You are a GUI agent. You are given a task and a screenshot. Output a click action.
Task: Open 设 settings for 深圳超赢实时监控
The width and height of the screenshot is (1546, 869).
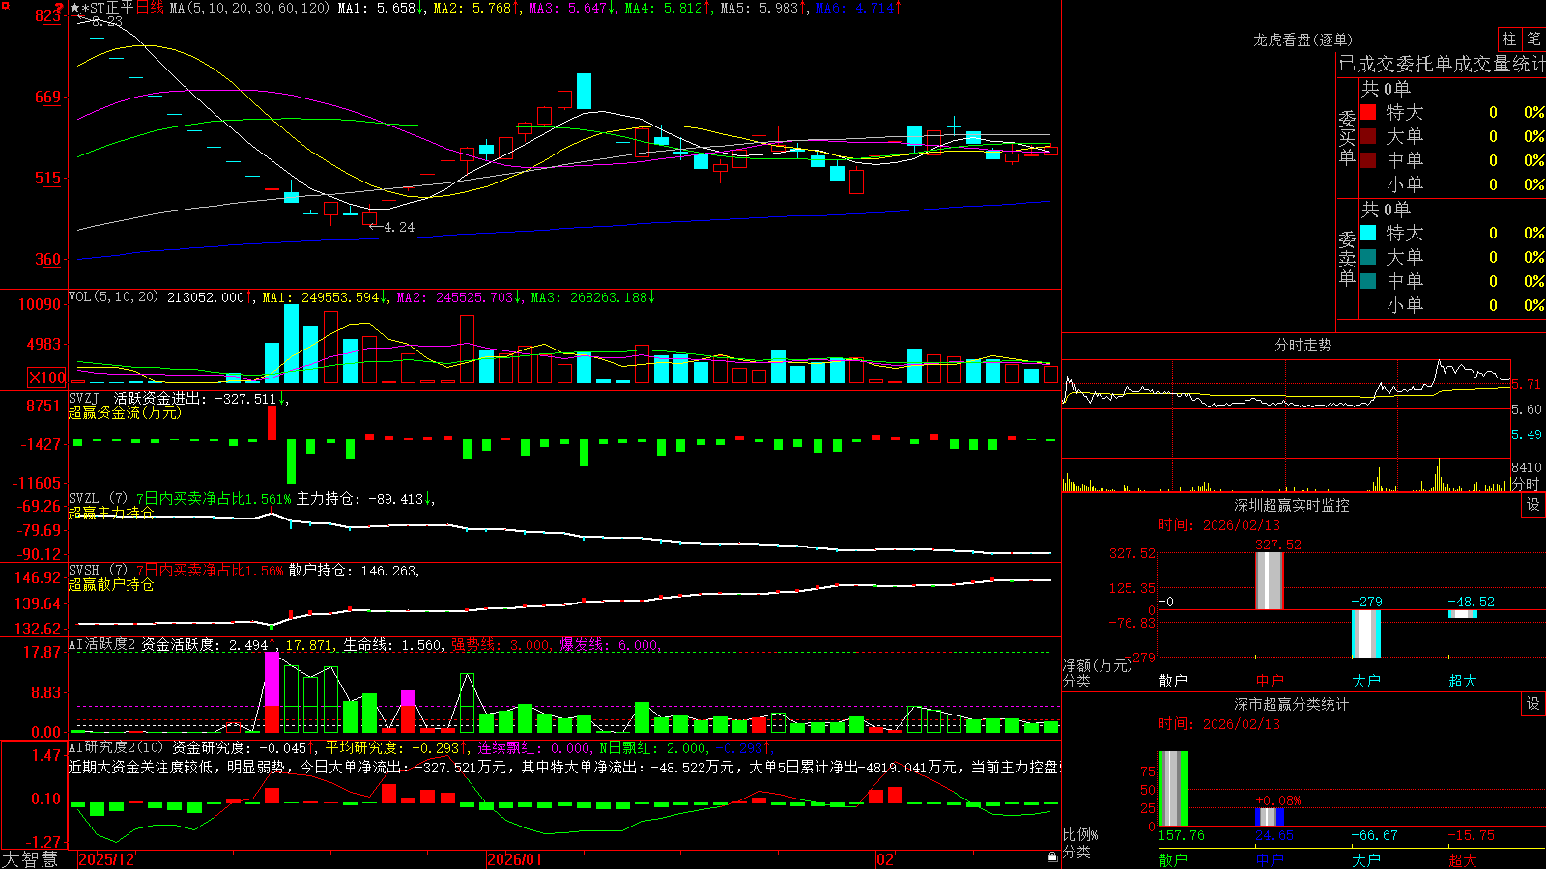(x=1533, y=505)
